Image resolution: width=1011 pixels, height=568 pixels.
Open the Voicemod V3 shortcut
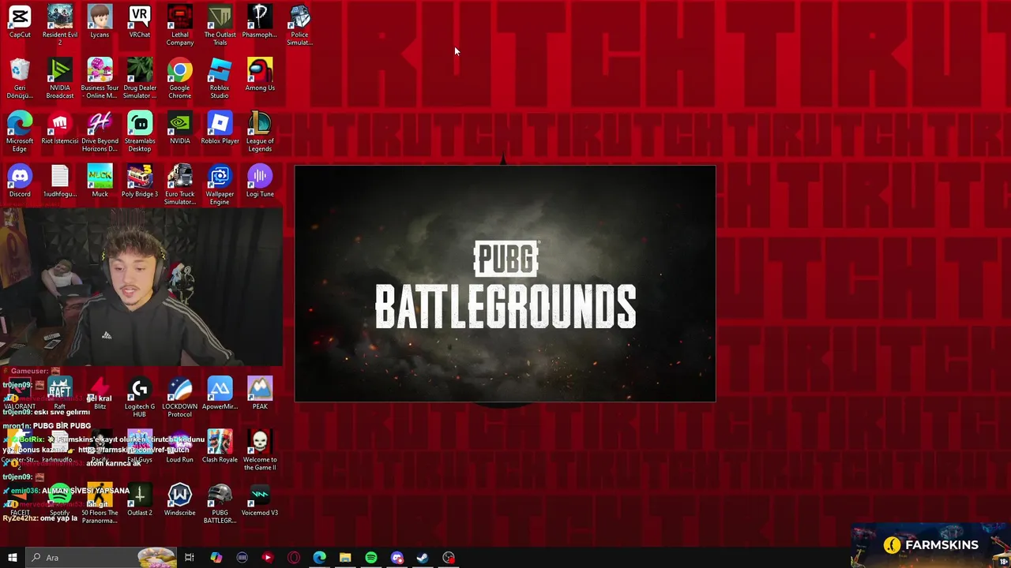259,499
